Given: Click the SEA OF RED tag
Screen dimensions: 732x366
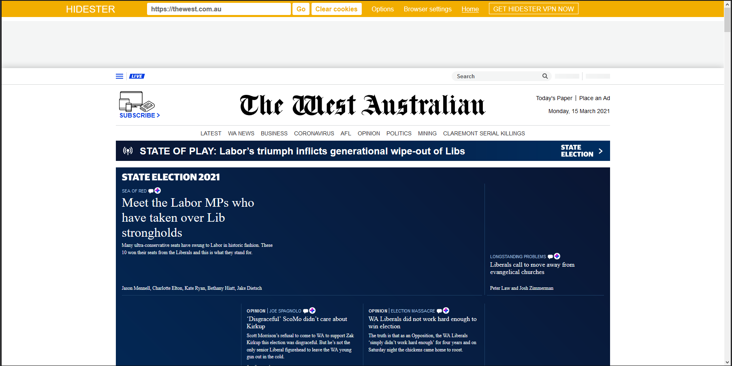Looking at the screenshot, I should click(x=134, y=191).
